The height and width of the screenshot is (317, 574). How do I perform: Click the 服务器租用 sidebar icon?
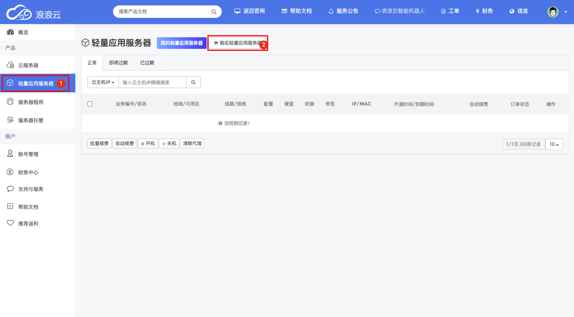coord(10,102)
